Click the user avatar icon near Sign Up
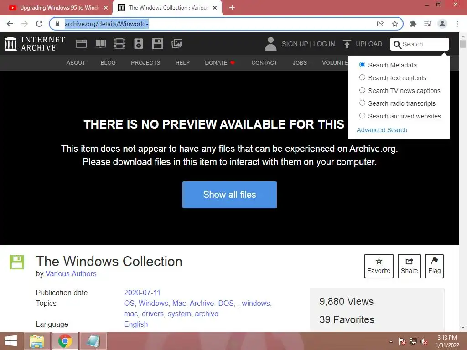This screenshot has height=350, width=467. tap(270, 44)
